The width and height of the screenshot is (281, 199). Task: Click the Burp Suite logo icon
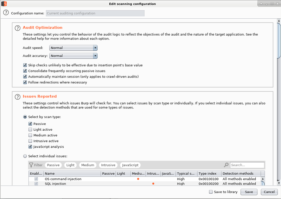(x=4, y=4)
